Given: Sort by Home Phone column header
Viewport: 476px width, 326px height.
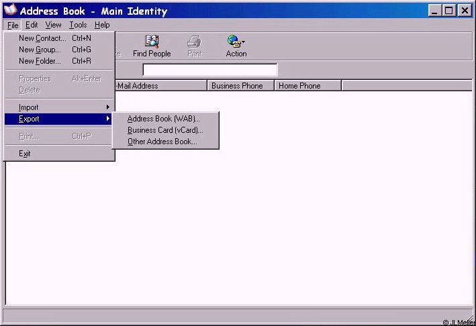Looking at the screenshot, I should [307, 86].
